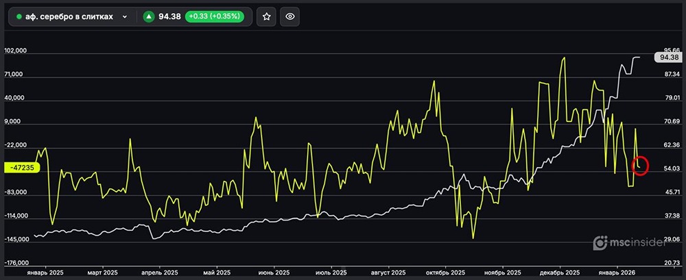
Task: Click the +0.33 (+0.35%) change badge
Action: pos(214,16)
